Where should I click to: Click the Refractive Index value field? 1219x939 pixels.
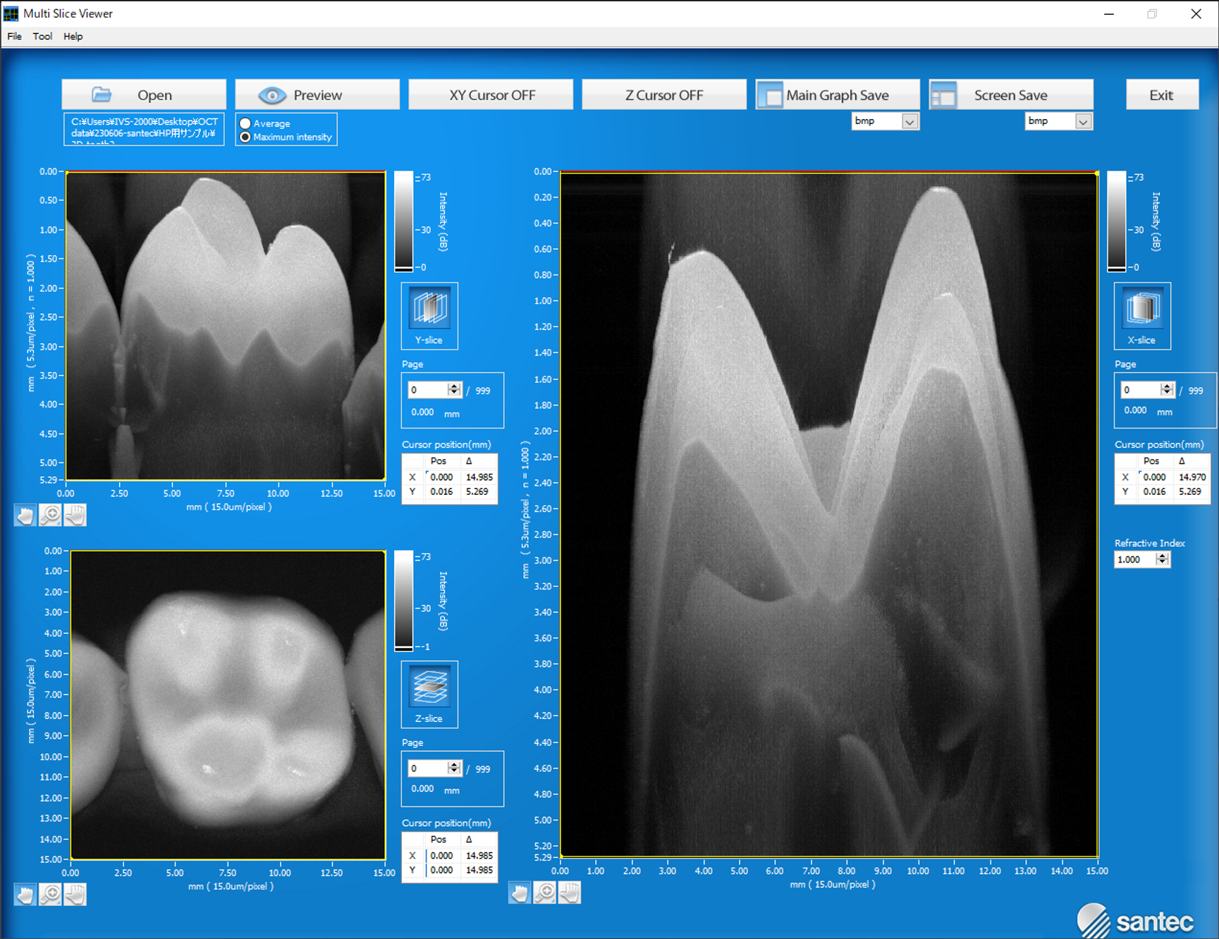(x=1135, y=559)
